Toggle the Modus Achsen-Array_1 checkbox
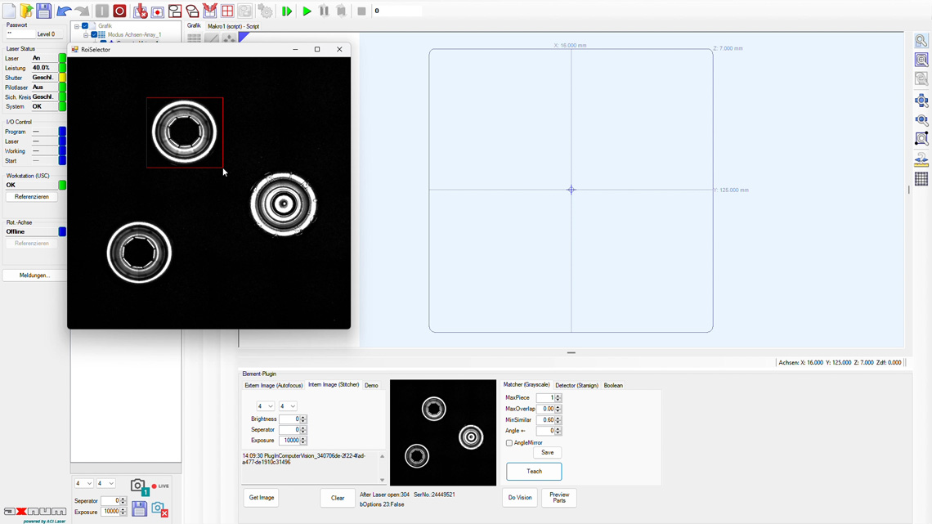Image resolution: width=932 pixels, height=524 pixels. click(94, 35)
